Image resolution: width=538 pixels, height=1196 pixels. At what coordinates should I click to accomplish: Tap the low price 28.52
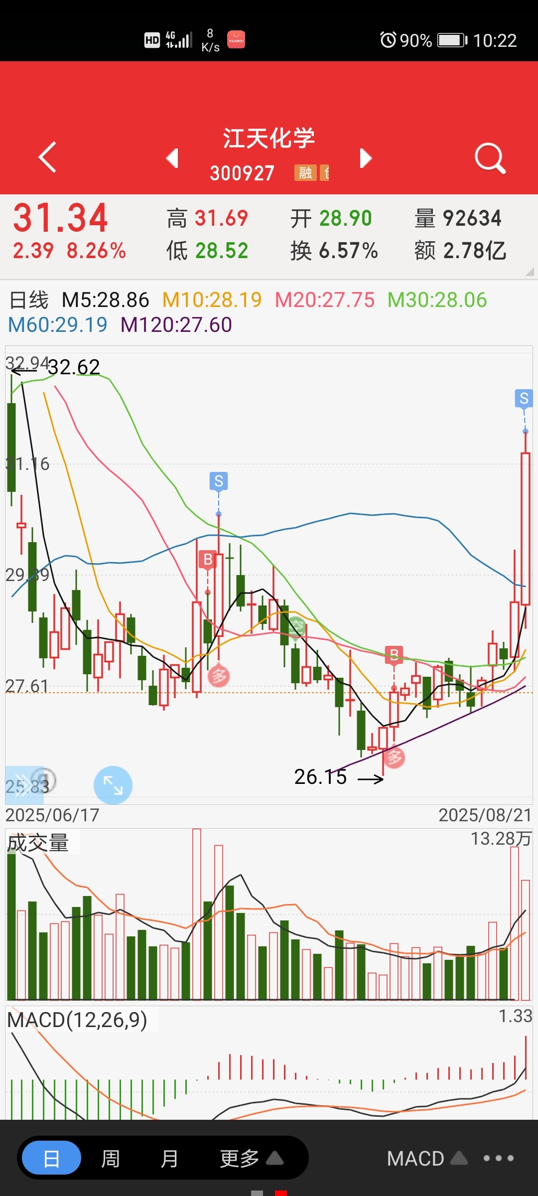tap(222, 251)
